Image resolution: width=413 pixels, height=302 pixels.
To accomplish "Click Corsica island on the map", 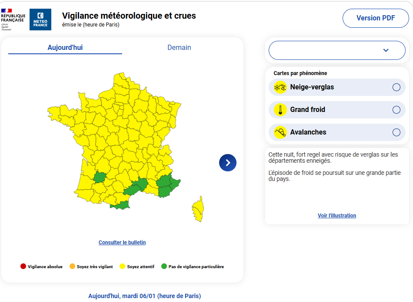I will pos(198,209).
